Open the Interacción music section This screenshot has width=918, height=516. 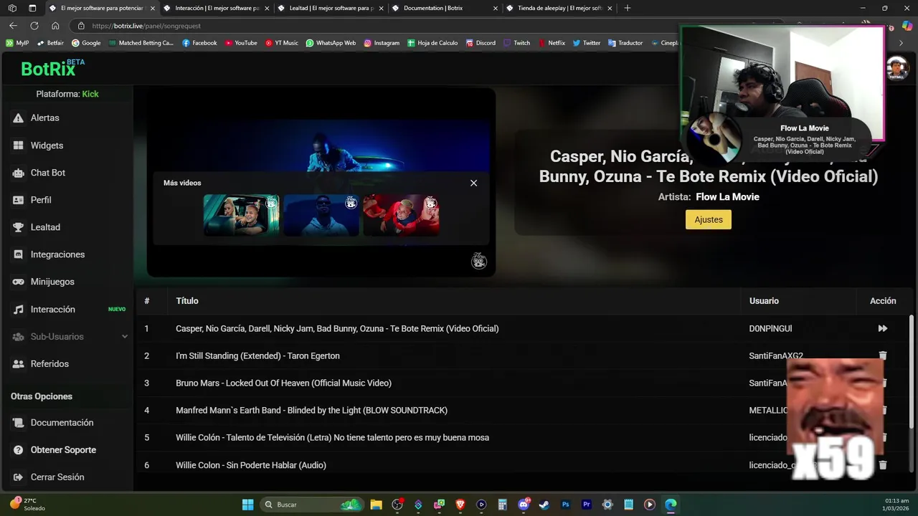[x=52, y=310]
